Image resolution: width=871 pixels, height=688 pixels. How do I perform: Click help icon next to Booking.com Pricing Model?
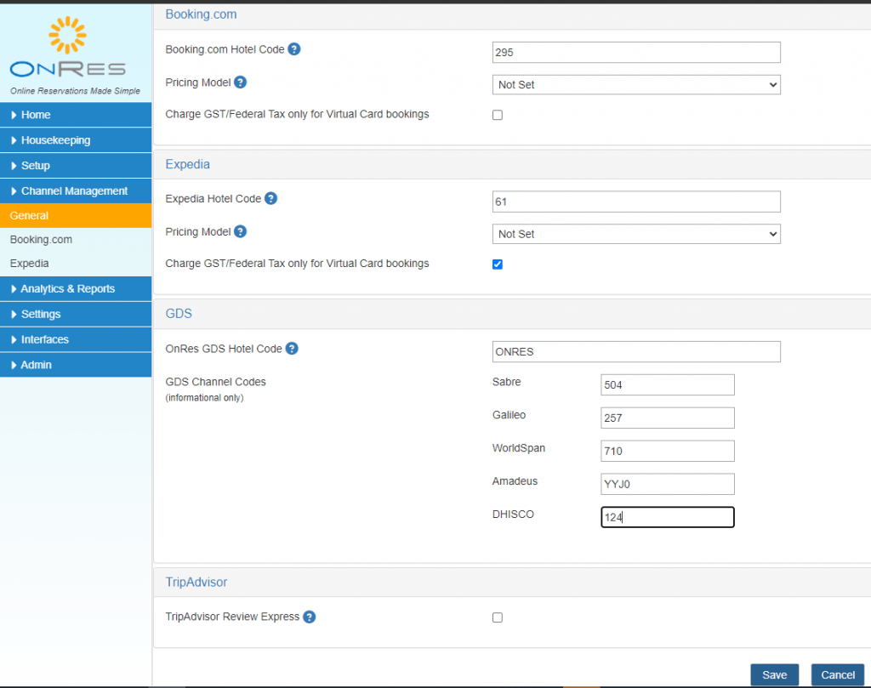pyautogui.click(x=241, y=82)
